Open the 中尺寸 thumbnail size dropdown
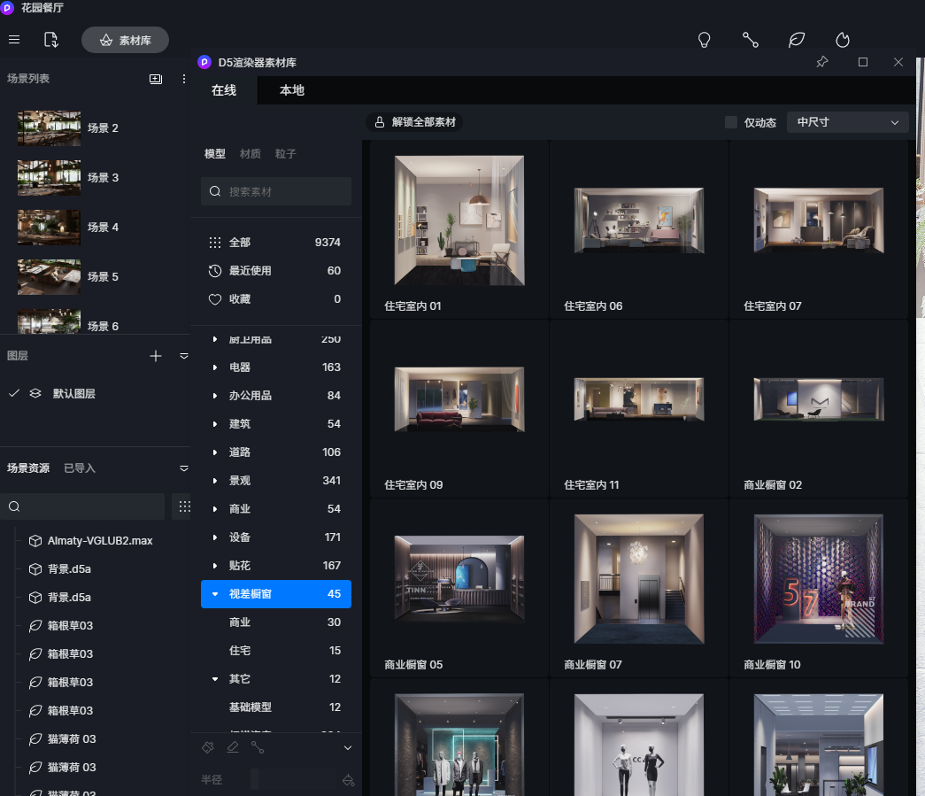The image size is (925, 796). 847,122
